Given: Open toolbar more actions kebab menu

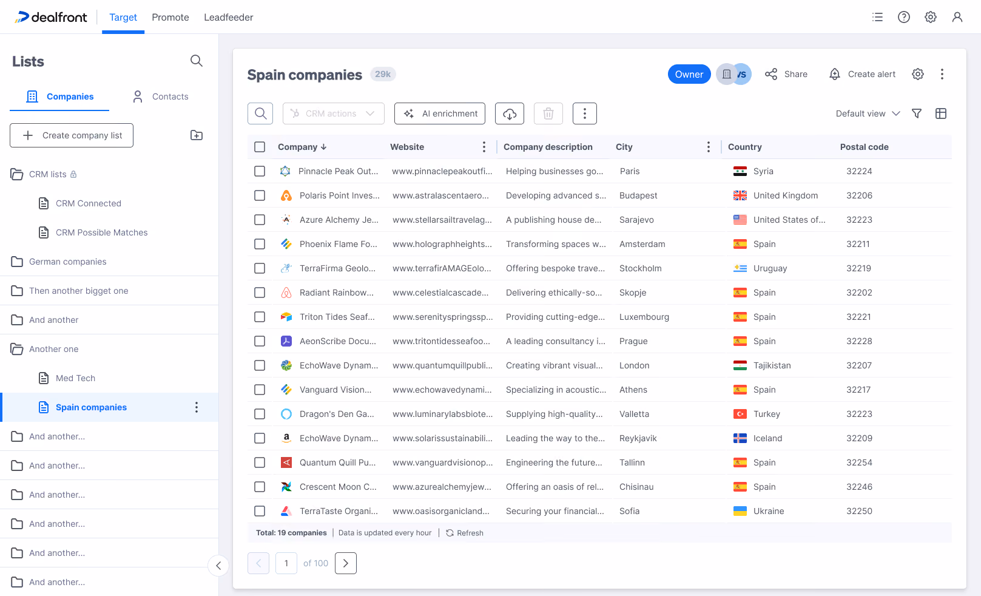Looking at the screenshot, I should click(585, 113).
